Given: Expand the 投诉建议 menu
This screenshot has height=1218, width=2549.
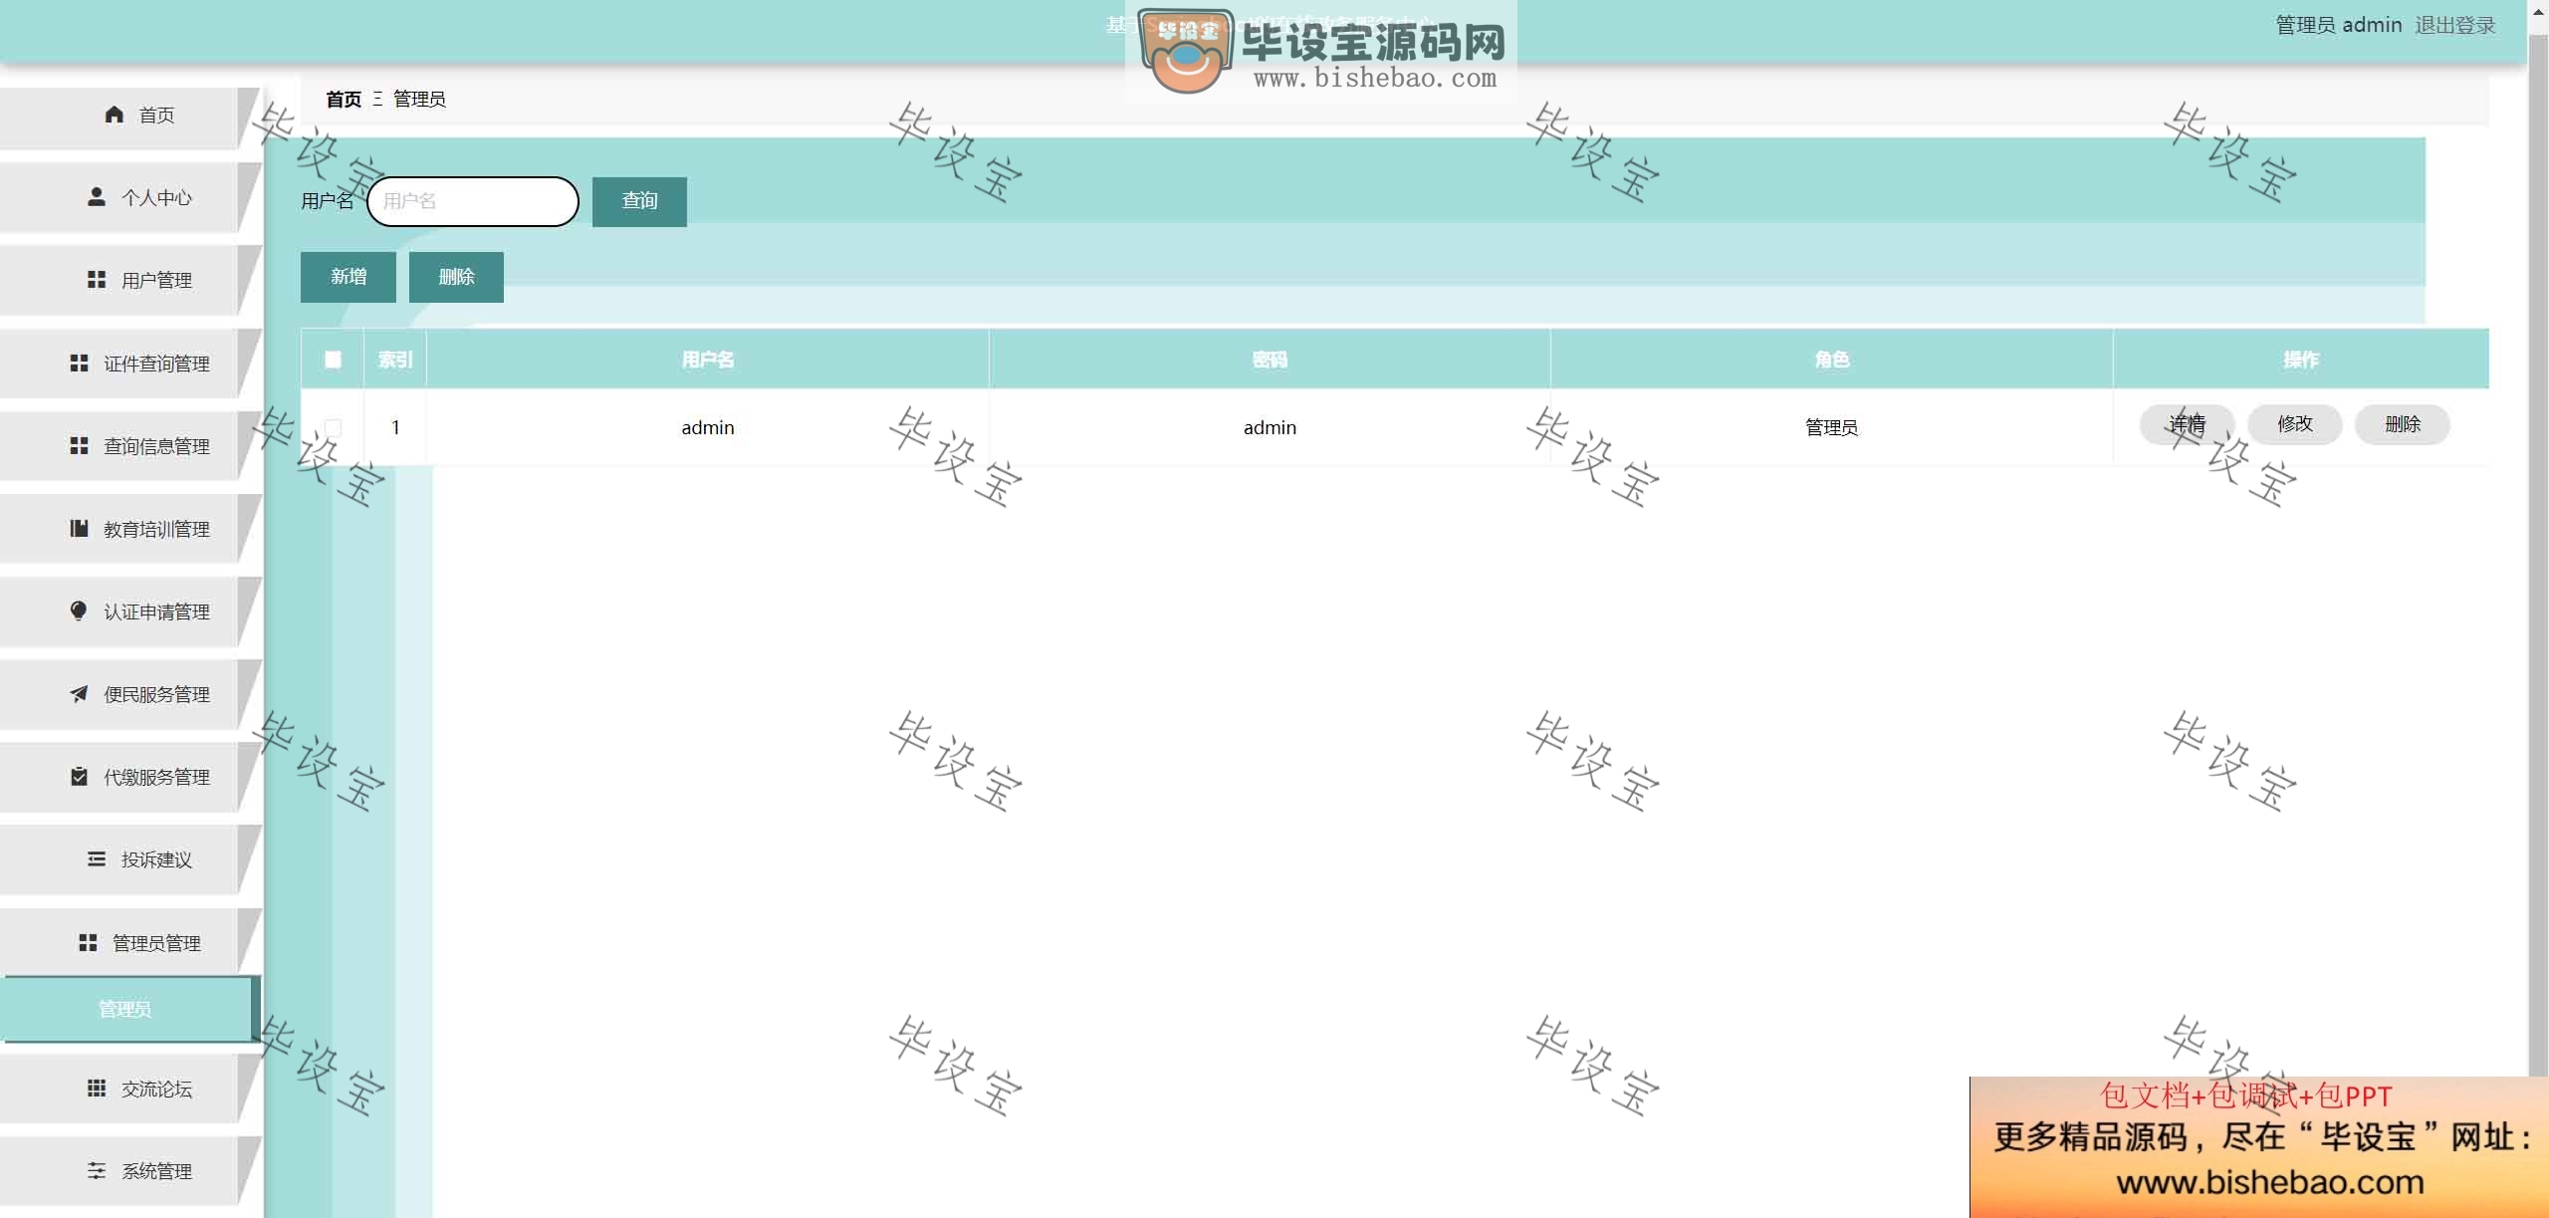Looking at the screenshot, I should 129,859.
